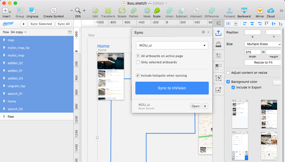Select the Transform tool

[108, 11]
